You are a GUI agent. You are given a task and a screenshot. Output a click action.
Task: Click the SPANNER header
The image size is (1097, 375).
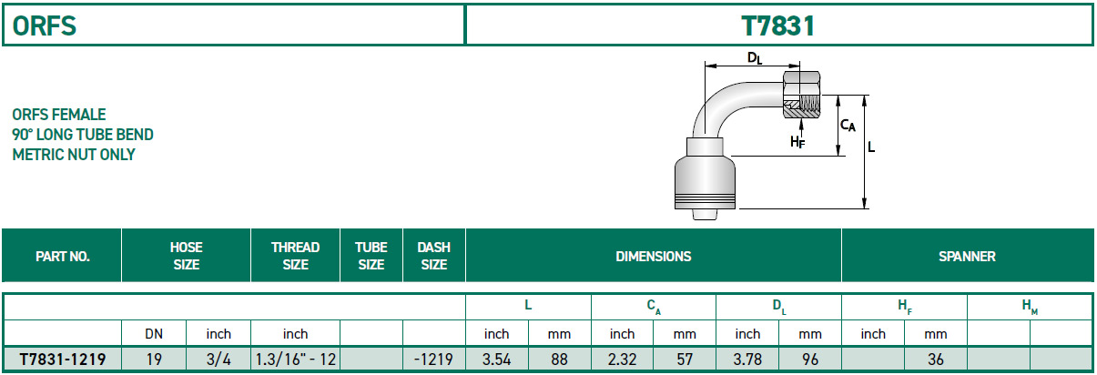967,257
